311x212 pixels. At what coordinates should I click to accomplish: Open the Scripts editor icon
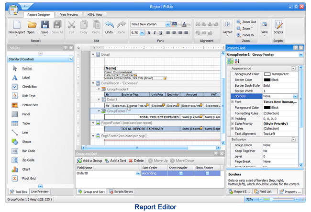(278, 25)
